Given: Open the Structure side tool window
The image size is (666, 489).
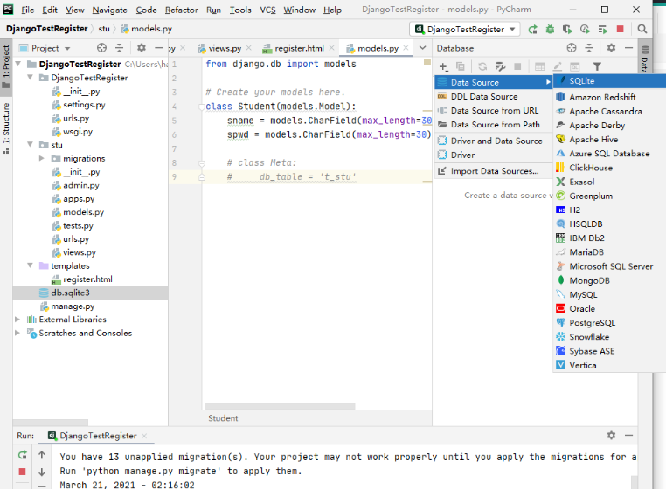Looking at the screenshot, I should (6, 123).
